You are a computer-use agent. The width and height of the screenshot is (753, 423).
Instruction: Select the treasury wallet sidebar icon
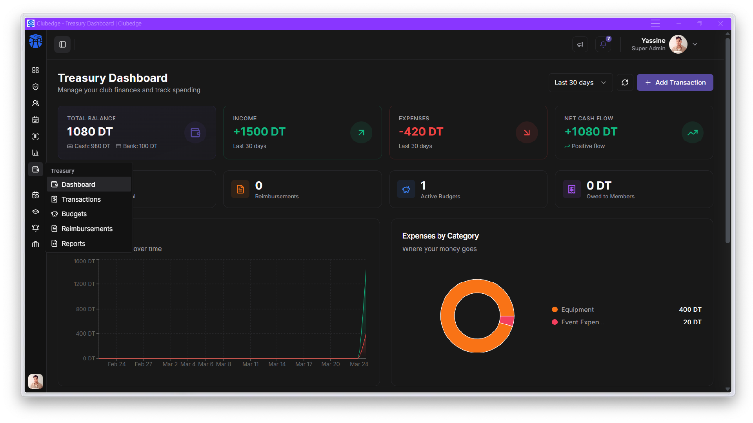35,170
